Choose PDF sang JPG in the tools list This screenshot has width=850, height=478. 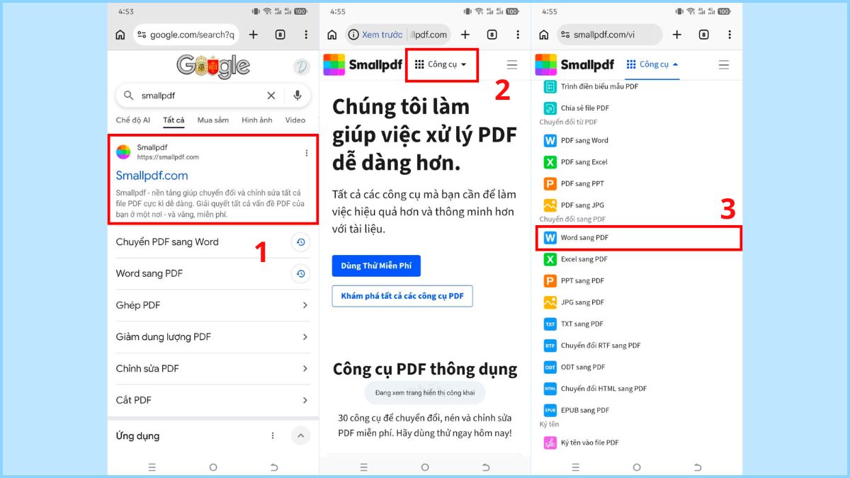coord(574,205)
